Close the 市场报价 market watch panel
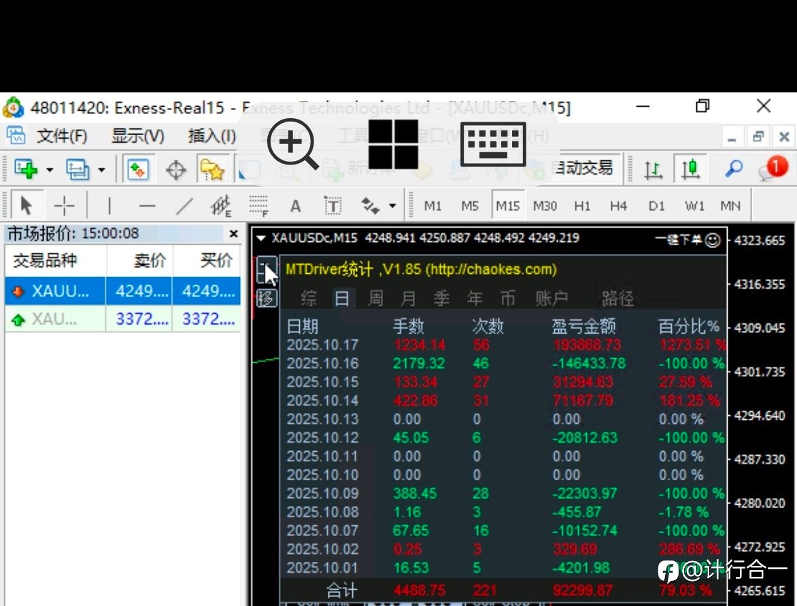The image size is (797, 606). pyautogui.click(x=233, y=234)
